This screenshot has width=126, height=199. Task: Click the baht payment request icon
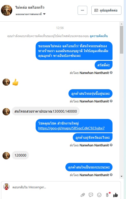108,195
